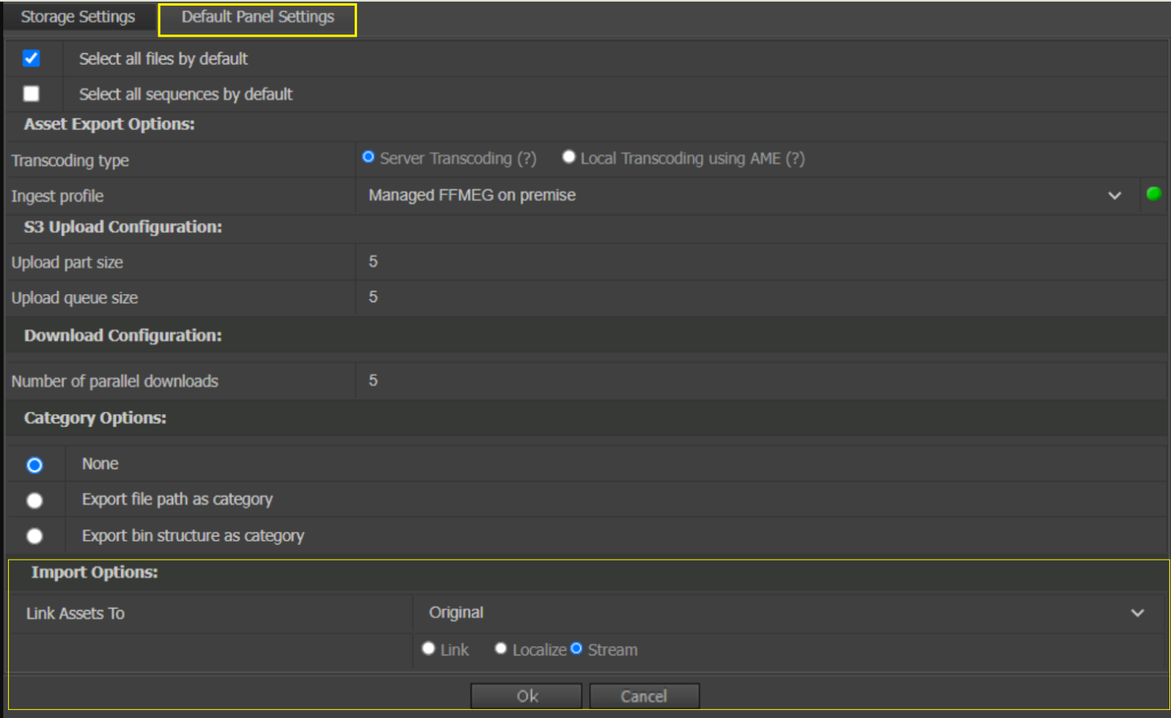Open the Link Assets To dropdown
The height and width of the screenshot is (718, 1171).
pyautogui.click(x=788, y=613)
